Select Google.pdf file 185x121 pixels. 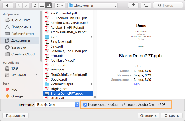click(x=68, y=80)
